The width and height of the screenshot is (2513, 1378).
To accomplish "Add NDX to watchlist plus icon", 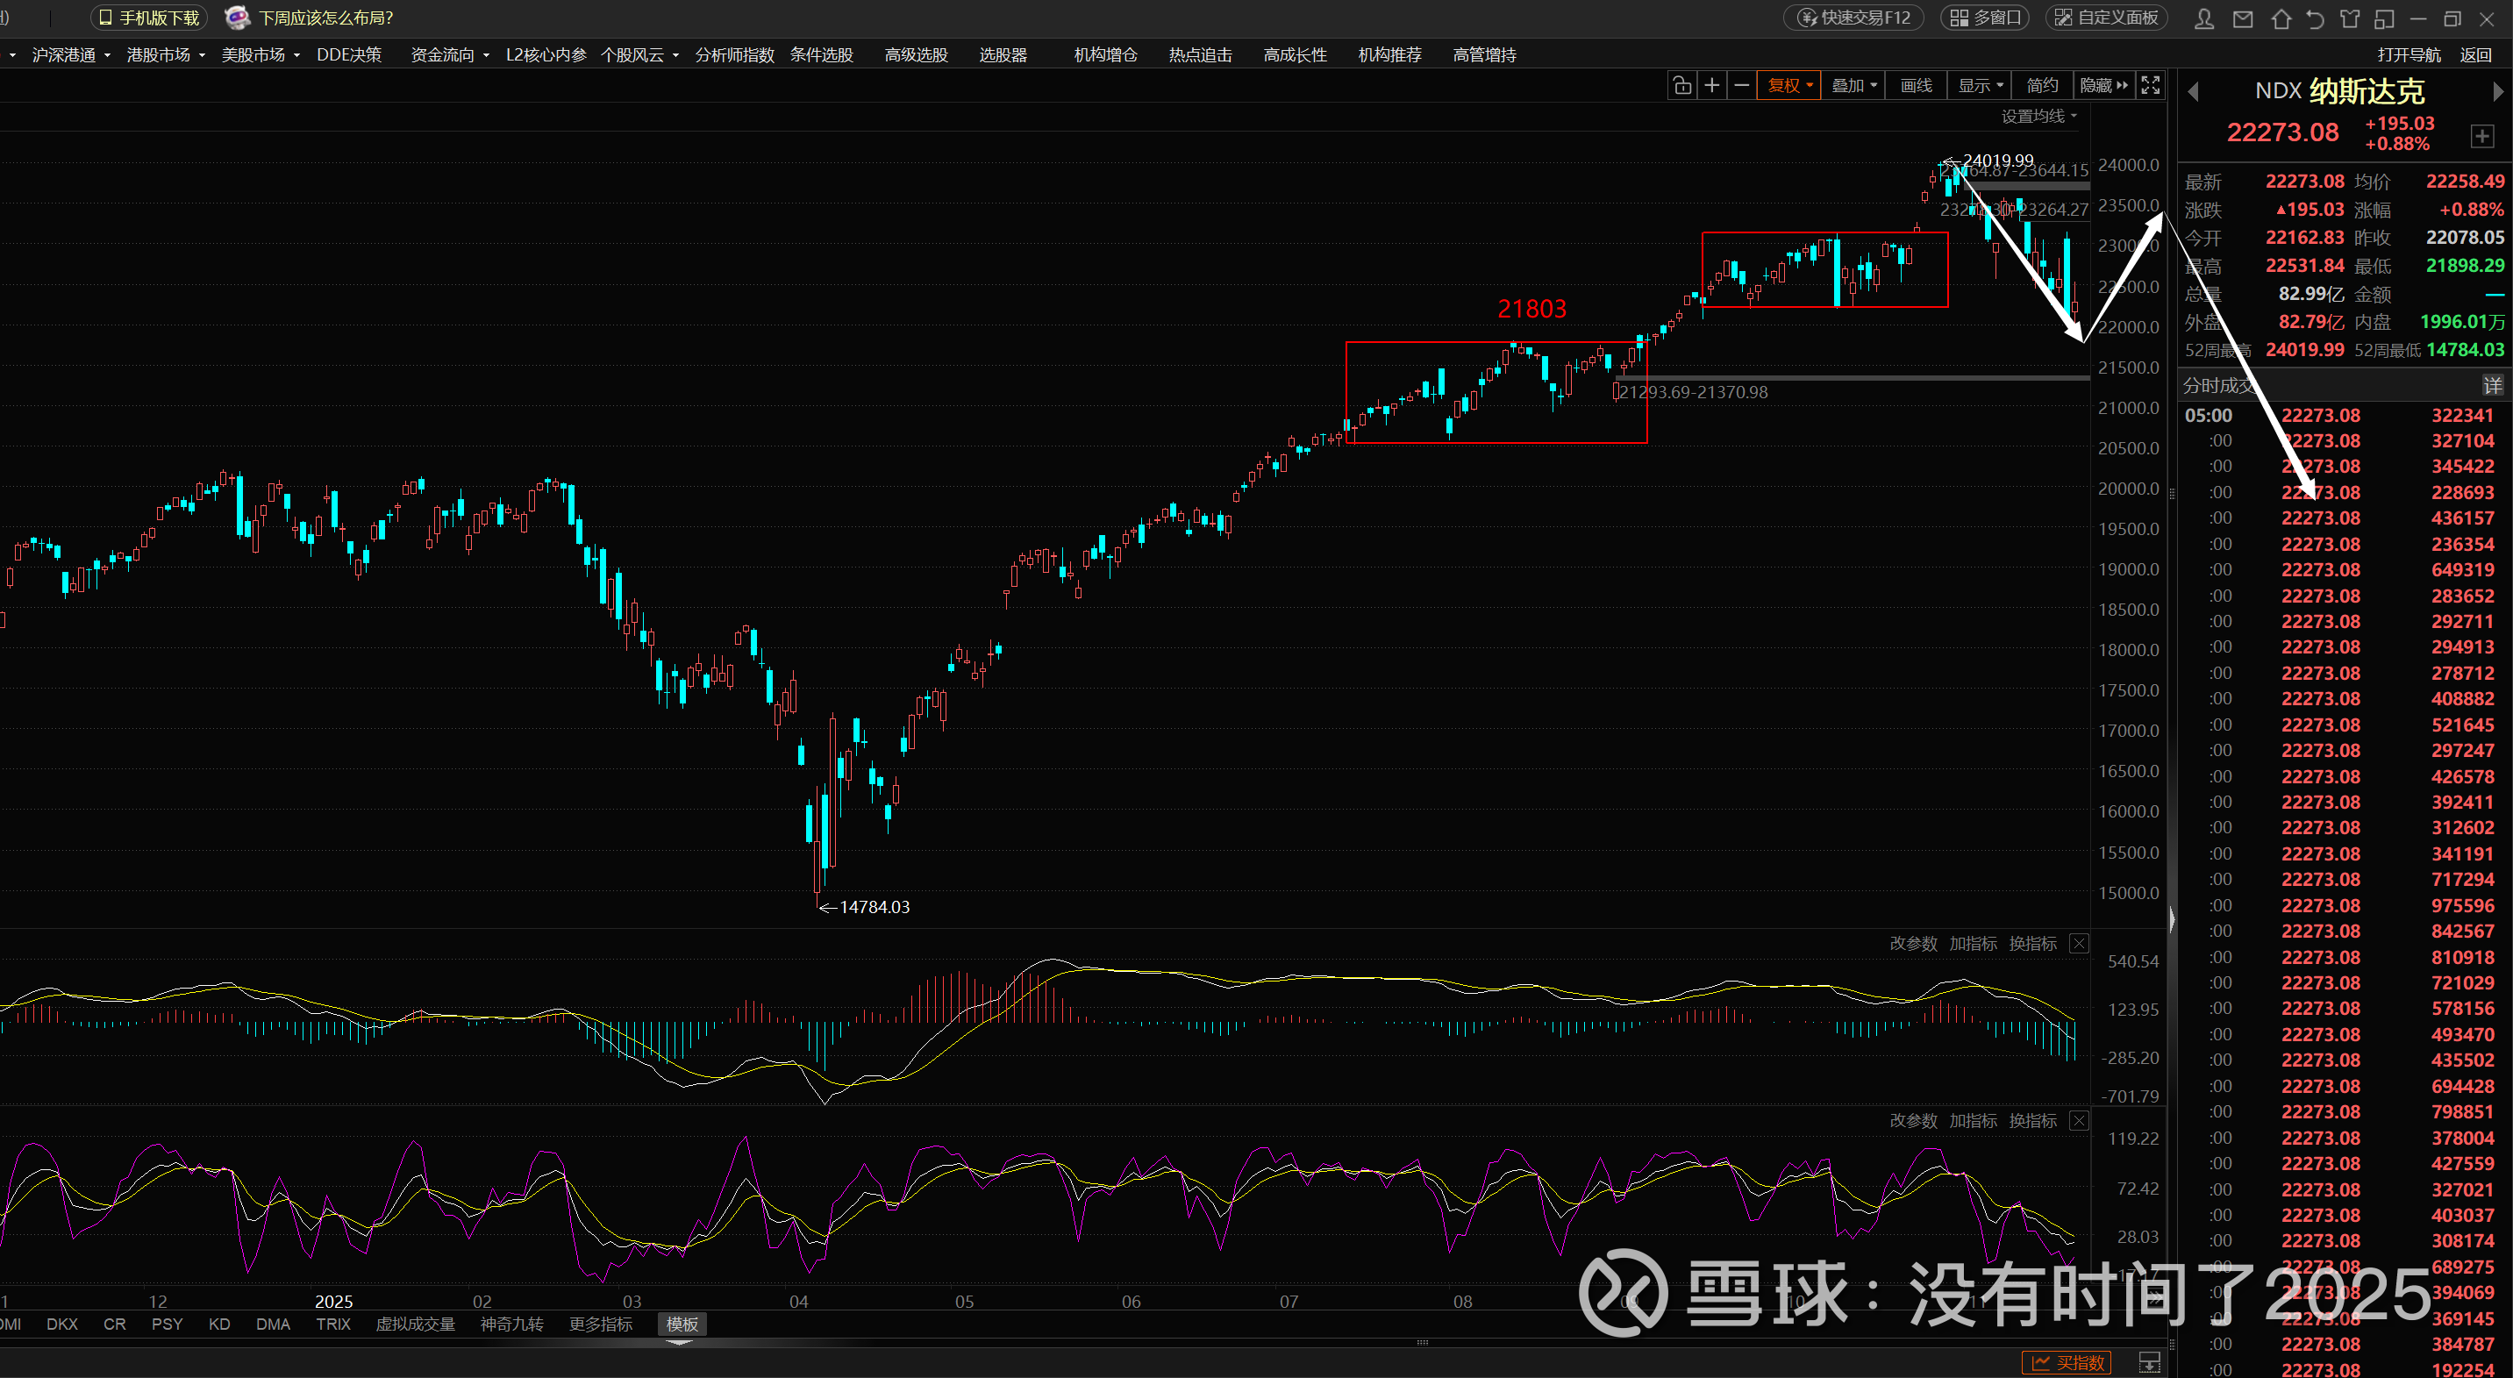I will 2481,136.
